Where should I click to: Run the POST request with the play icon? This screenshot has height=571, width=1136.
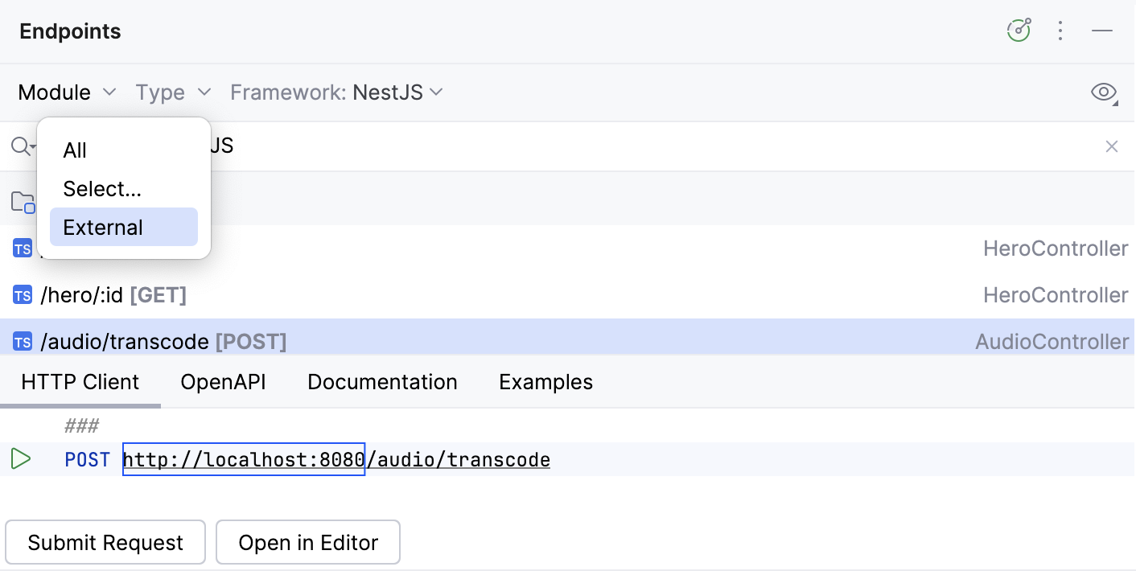click(22, 459)
